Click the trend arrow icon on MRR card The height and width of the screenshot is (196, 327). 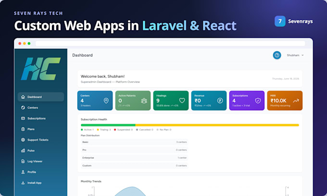pos(296,101)
